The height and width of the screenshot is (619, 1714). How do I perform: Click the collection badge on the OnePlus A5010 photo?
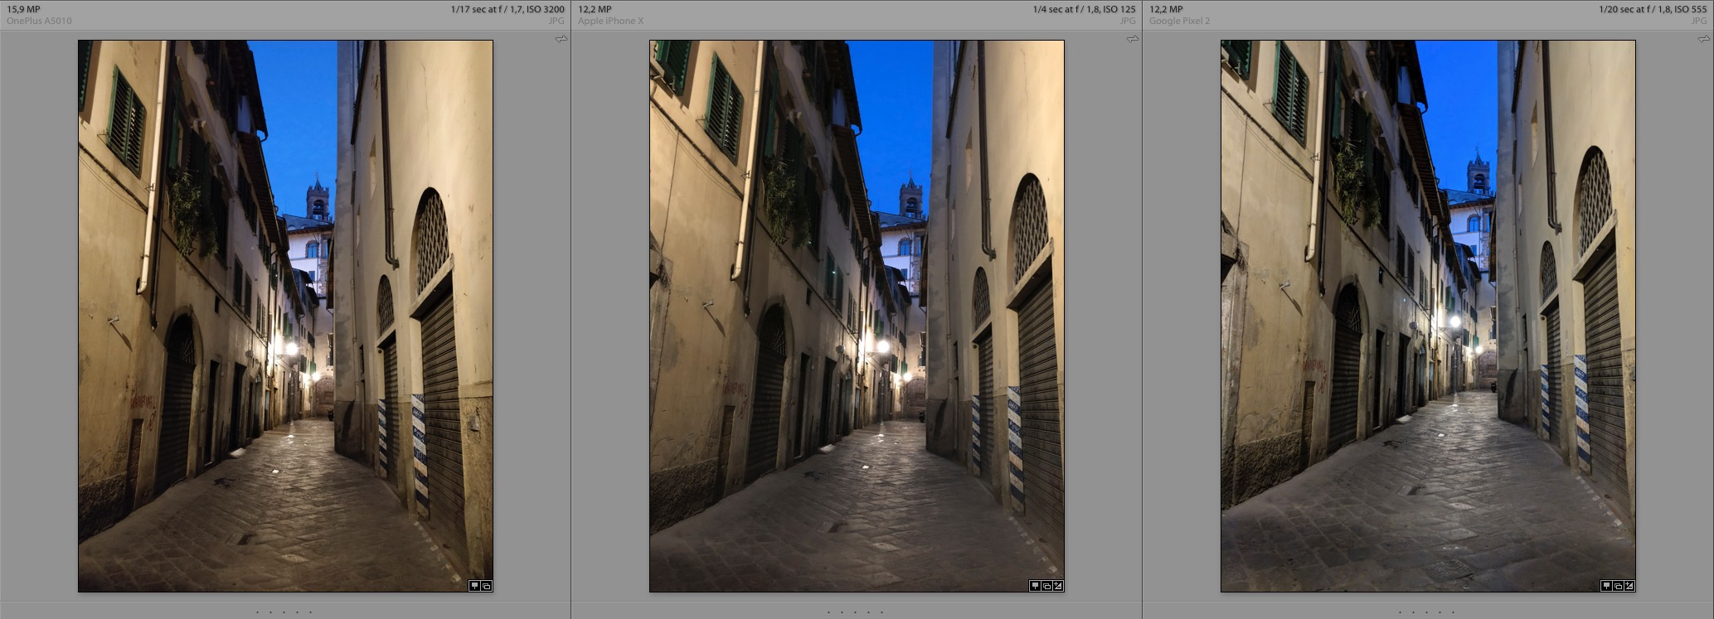click(487, 586)
